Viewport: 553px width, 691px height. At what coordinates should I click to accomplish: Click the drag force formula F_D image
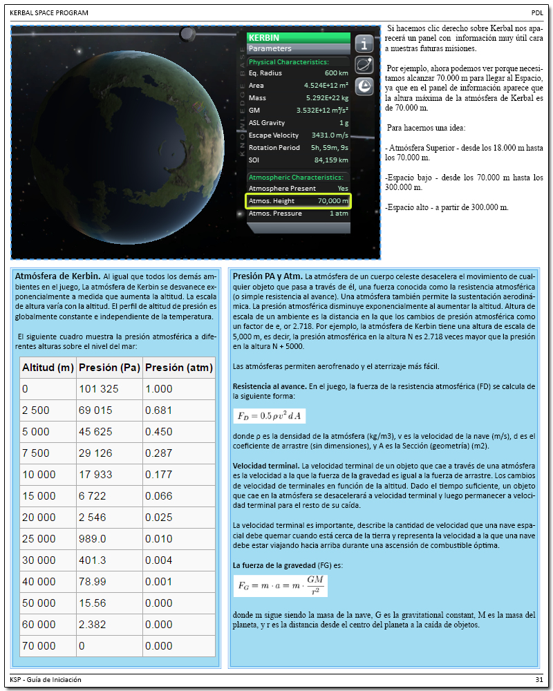coord(270,416)
